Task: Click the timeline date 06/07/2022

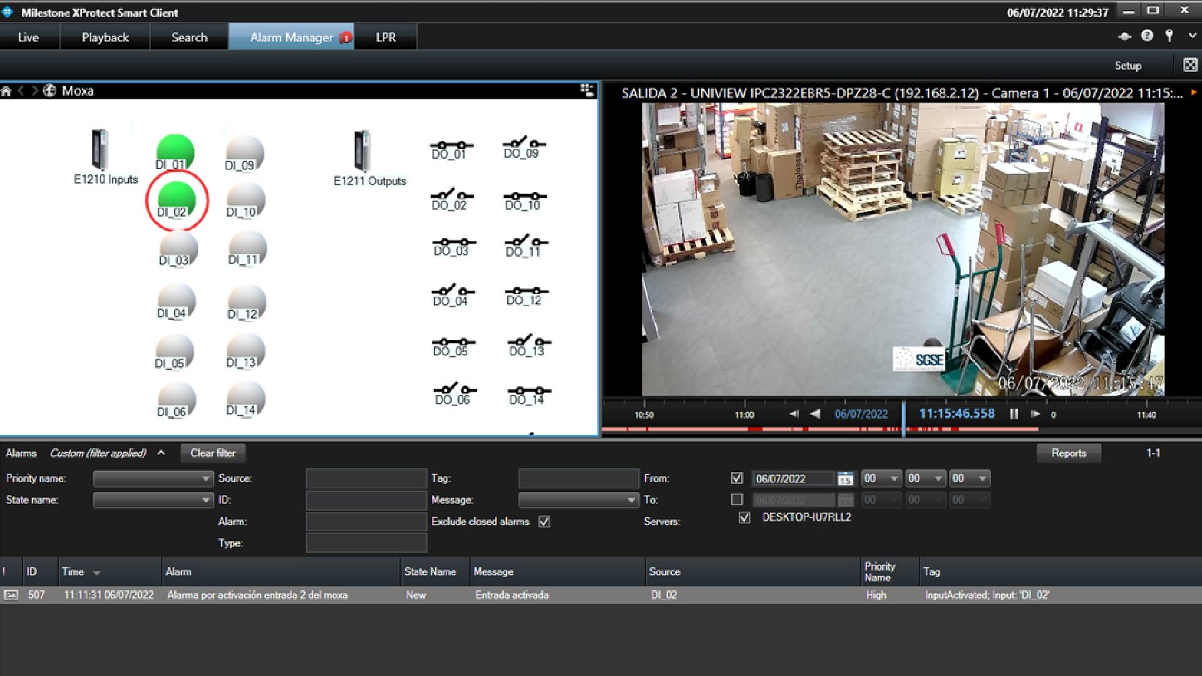Action: tap(861, 414)
